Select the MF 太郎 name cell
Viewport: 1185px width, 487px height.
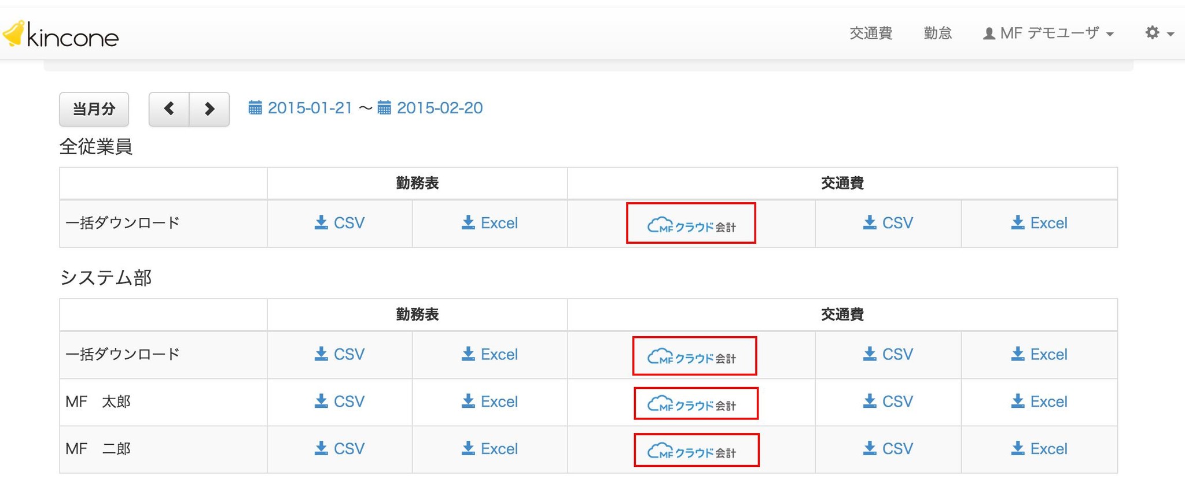pyautogui.click(x=163, y=402)
